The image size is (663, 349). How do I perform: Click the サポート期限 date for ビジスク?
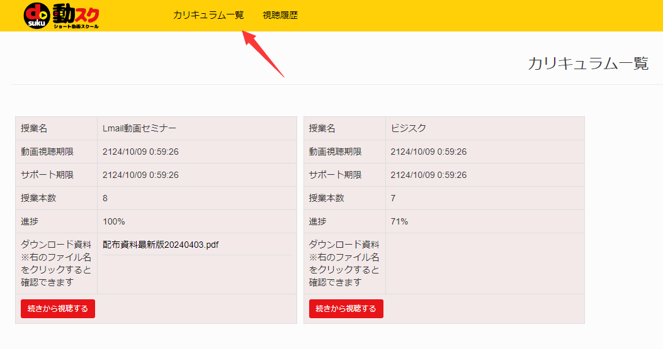point(429,175)
